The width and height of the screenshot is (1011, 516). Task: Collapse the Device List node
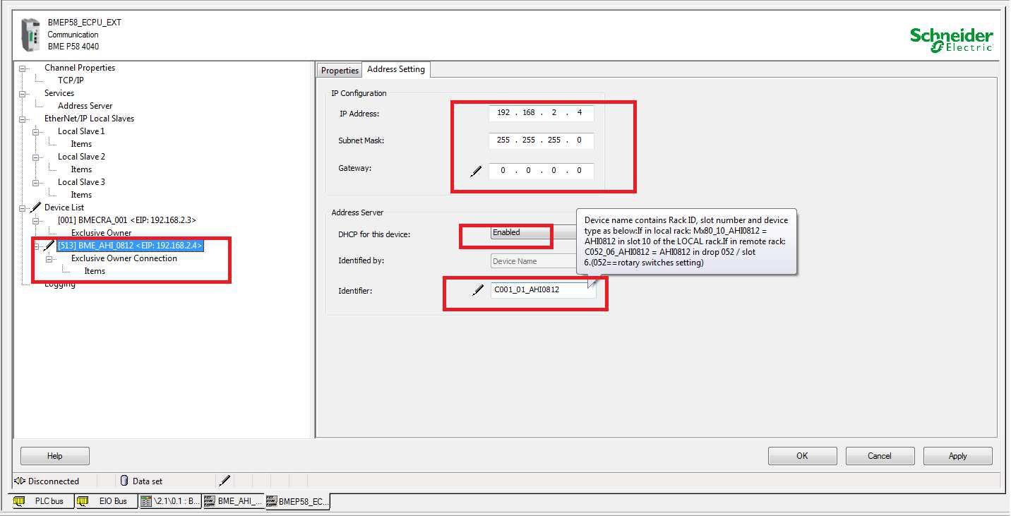click(x=23, y=208)
